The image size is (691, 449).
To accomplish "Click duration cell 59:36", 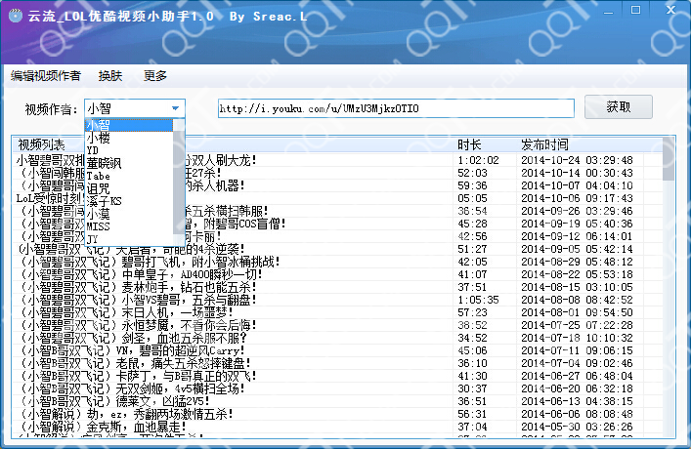I will click(x=472, y=185).
